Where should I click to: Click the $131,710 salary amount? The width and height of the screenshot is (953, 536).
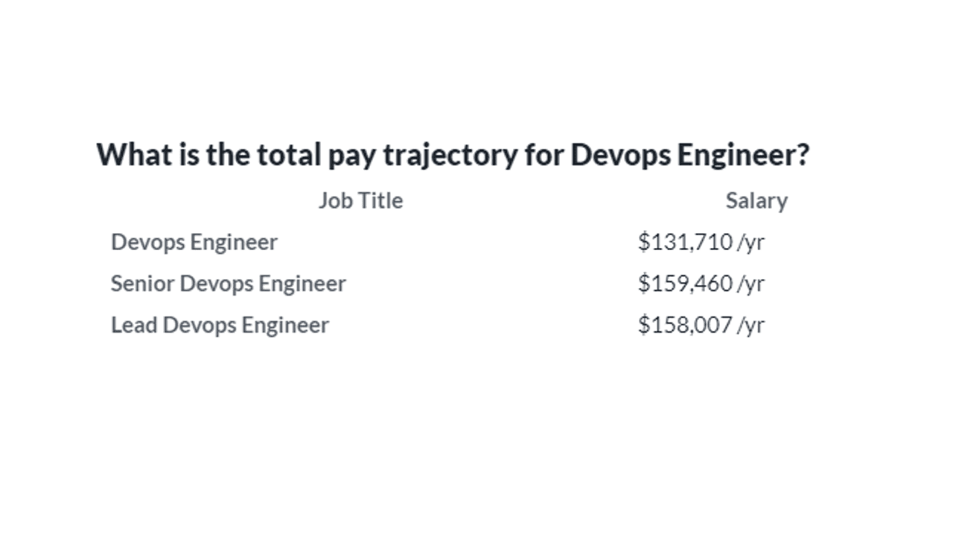pos(685,242)
